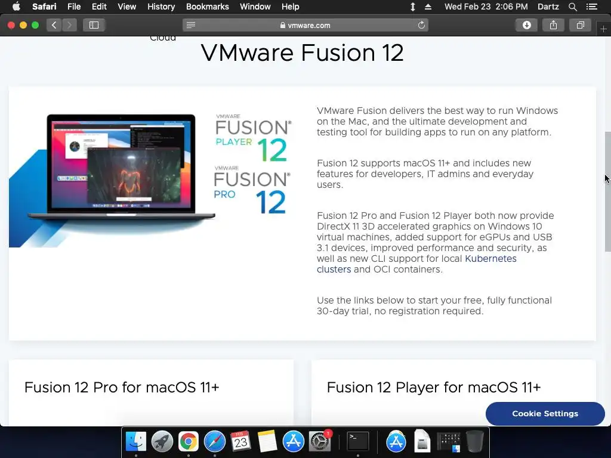The height and width of the screenshot is (458, 611).
Task: Click the VMware Fusion 12 page title
Action: click(302, 53)
